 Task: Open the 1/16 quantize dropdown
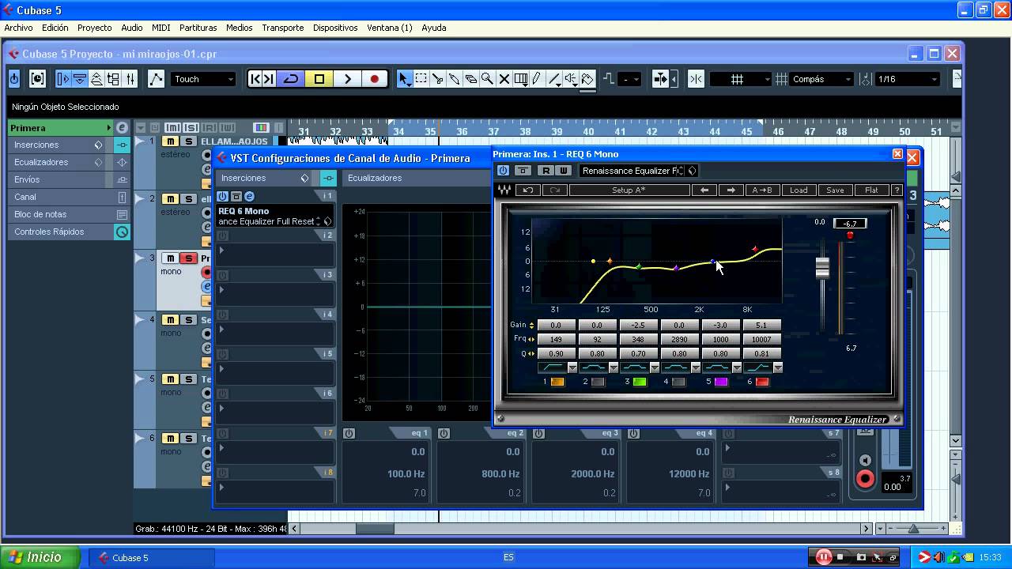(x=908, y=78)
